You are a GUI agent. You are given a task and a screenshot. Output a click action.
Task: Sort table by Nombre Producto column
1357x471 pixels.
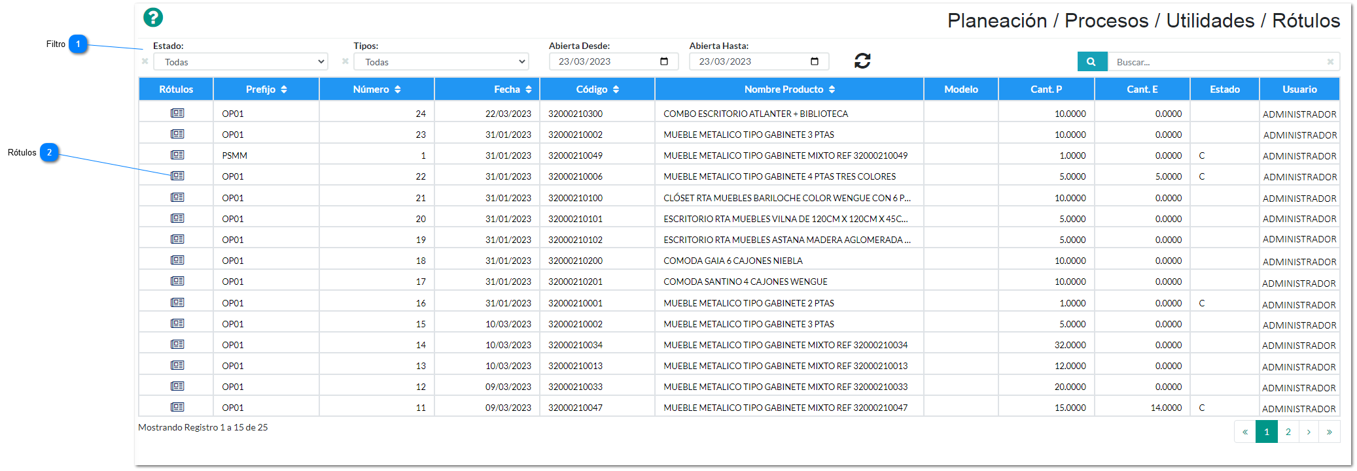point(790,89)
